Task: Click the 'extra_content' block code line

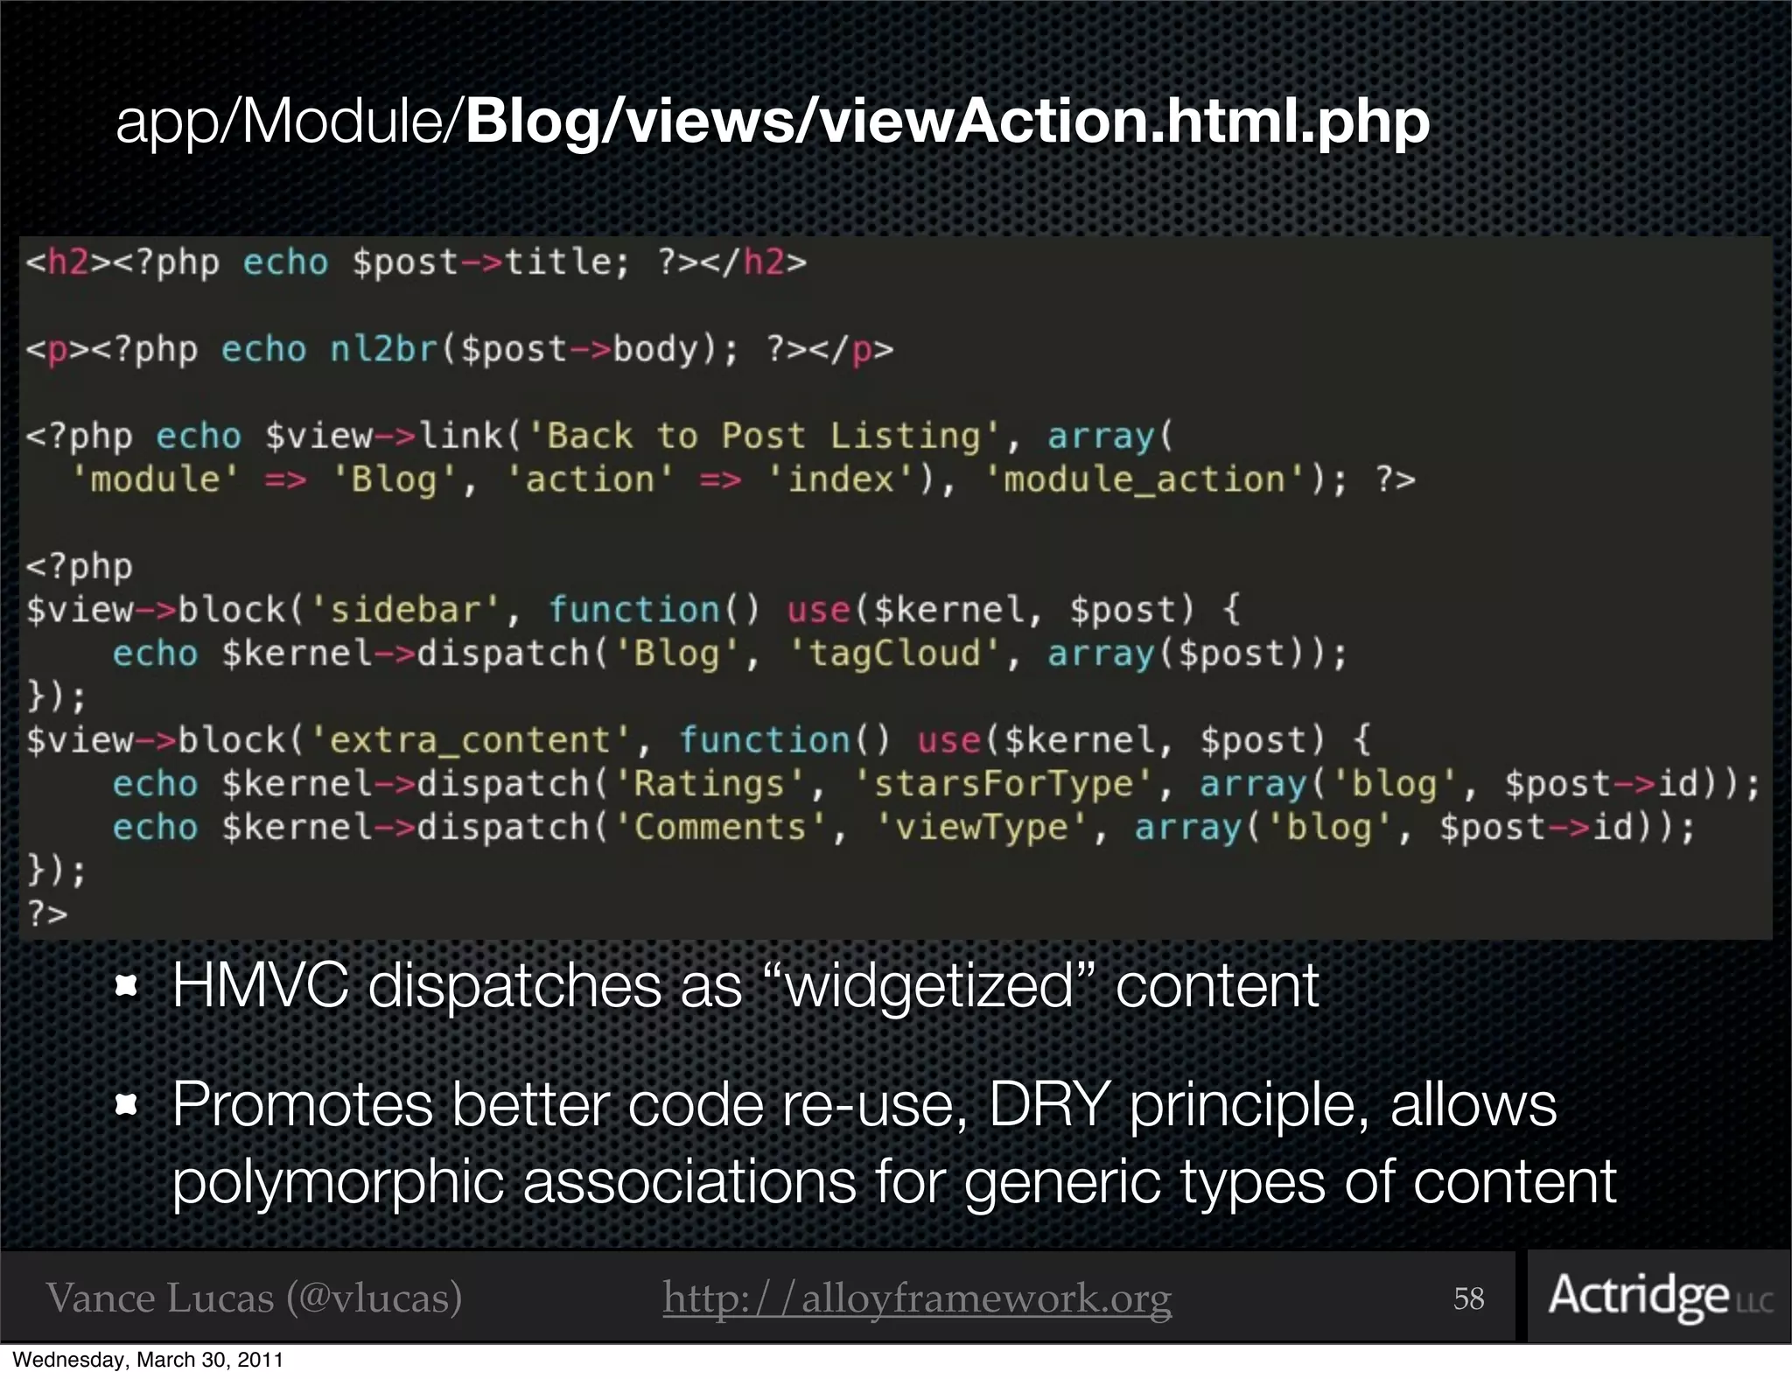Action: pyautogui.click(x=697, y=740)
